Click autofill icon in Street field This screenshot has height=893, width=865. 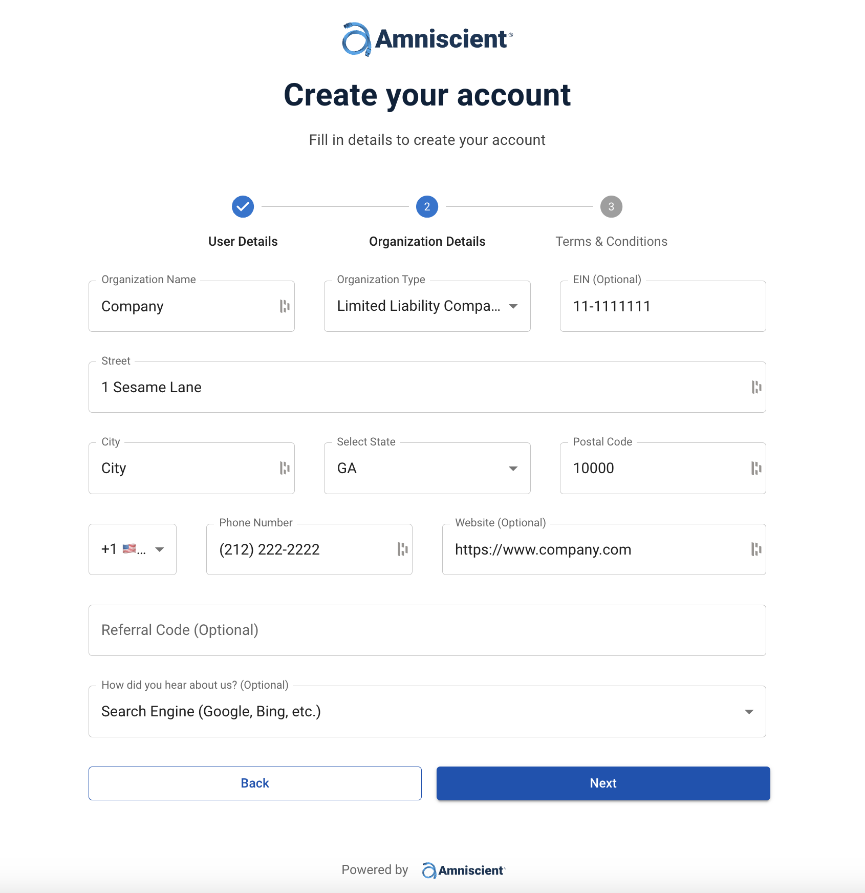[x=756, y=387]
